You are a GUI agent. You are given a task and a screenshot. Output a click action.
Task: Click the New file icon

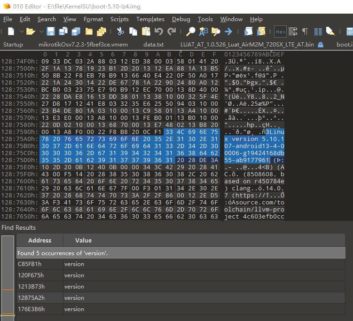(x=10, y=31)
